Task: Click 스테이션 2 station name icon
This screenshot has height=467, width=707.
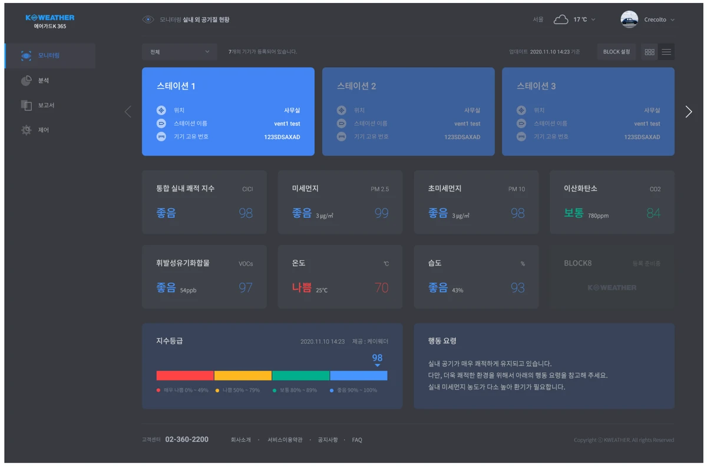Action: 341,124
